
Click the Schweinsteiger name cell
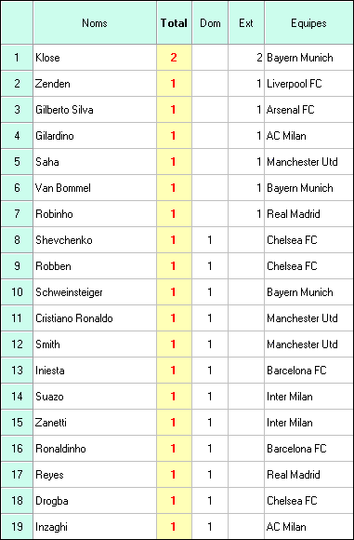coord(95,292)
